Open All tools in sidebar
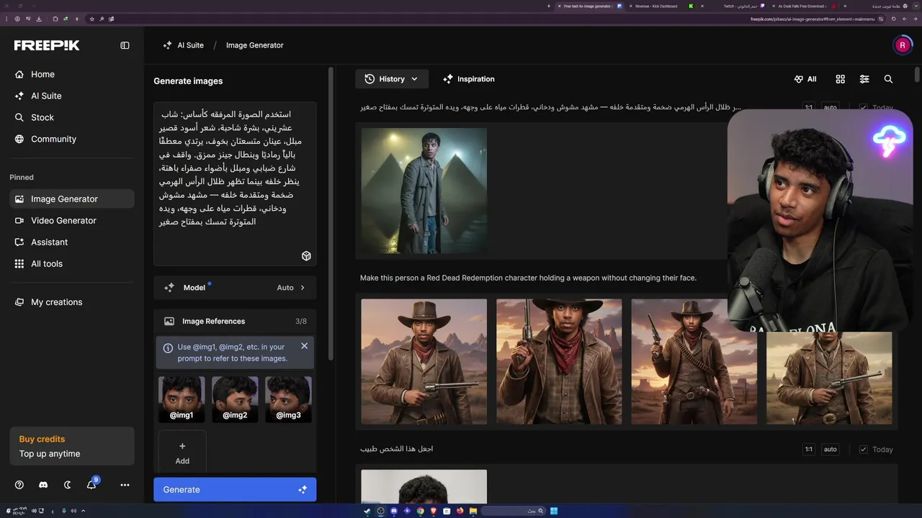This screenshot has height=518, width=922. (x=72, y=264)
